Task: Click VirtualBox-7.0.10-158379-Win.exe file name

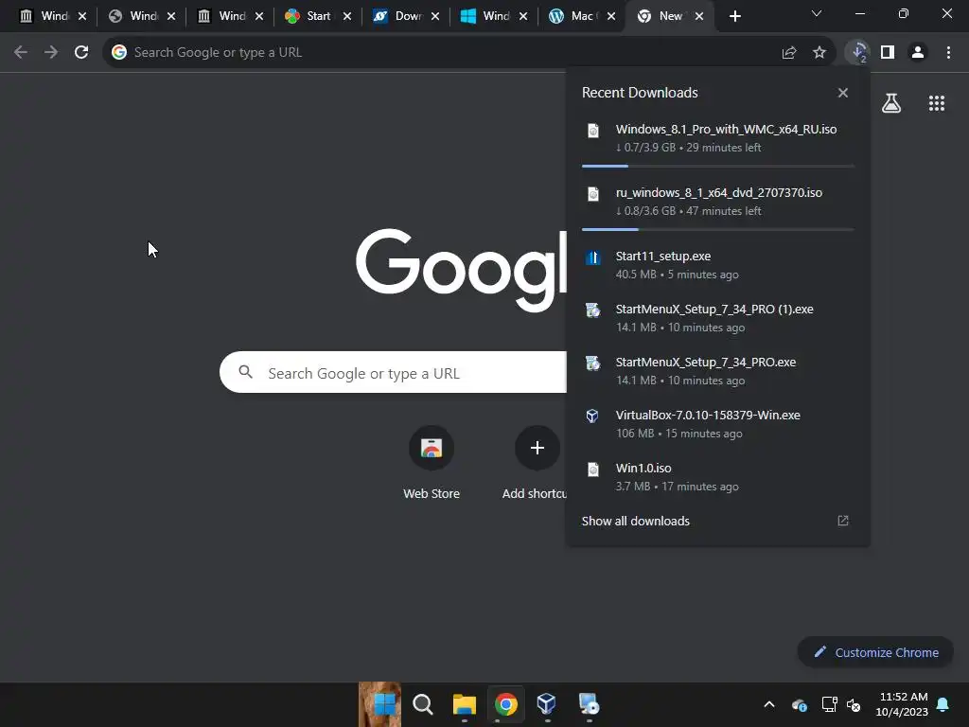Action: [708, 416]
